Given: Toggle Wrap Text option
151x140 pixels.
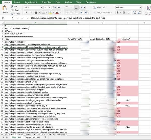Looking at the screenshot, I should 99,8.
